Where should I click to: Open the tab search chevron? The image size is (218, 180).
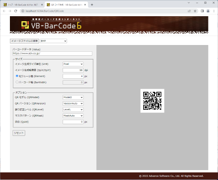pos(189,3)
